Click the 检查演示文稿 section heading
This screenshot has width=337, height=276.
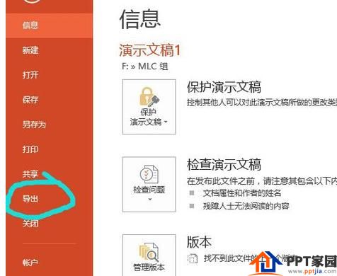pos(224,164)
